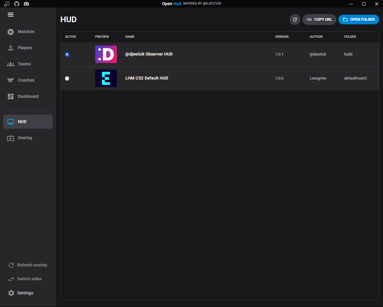Click author 'Lexogrine' cell

[318, 78]
